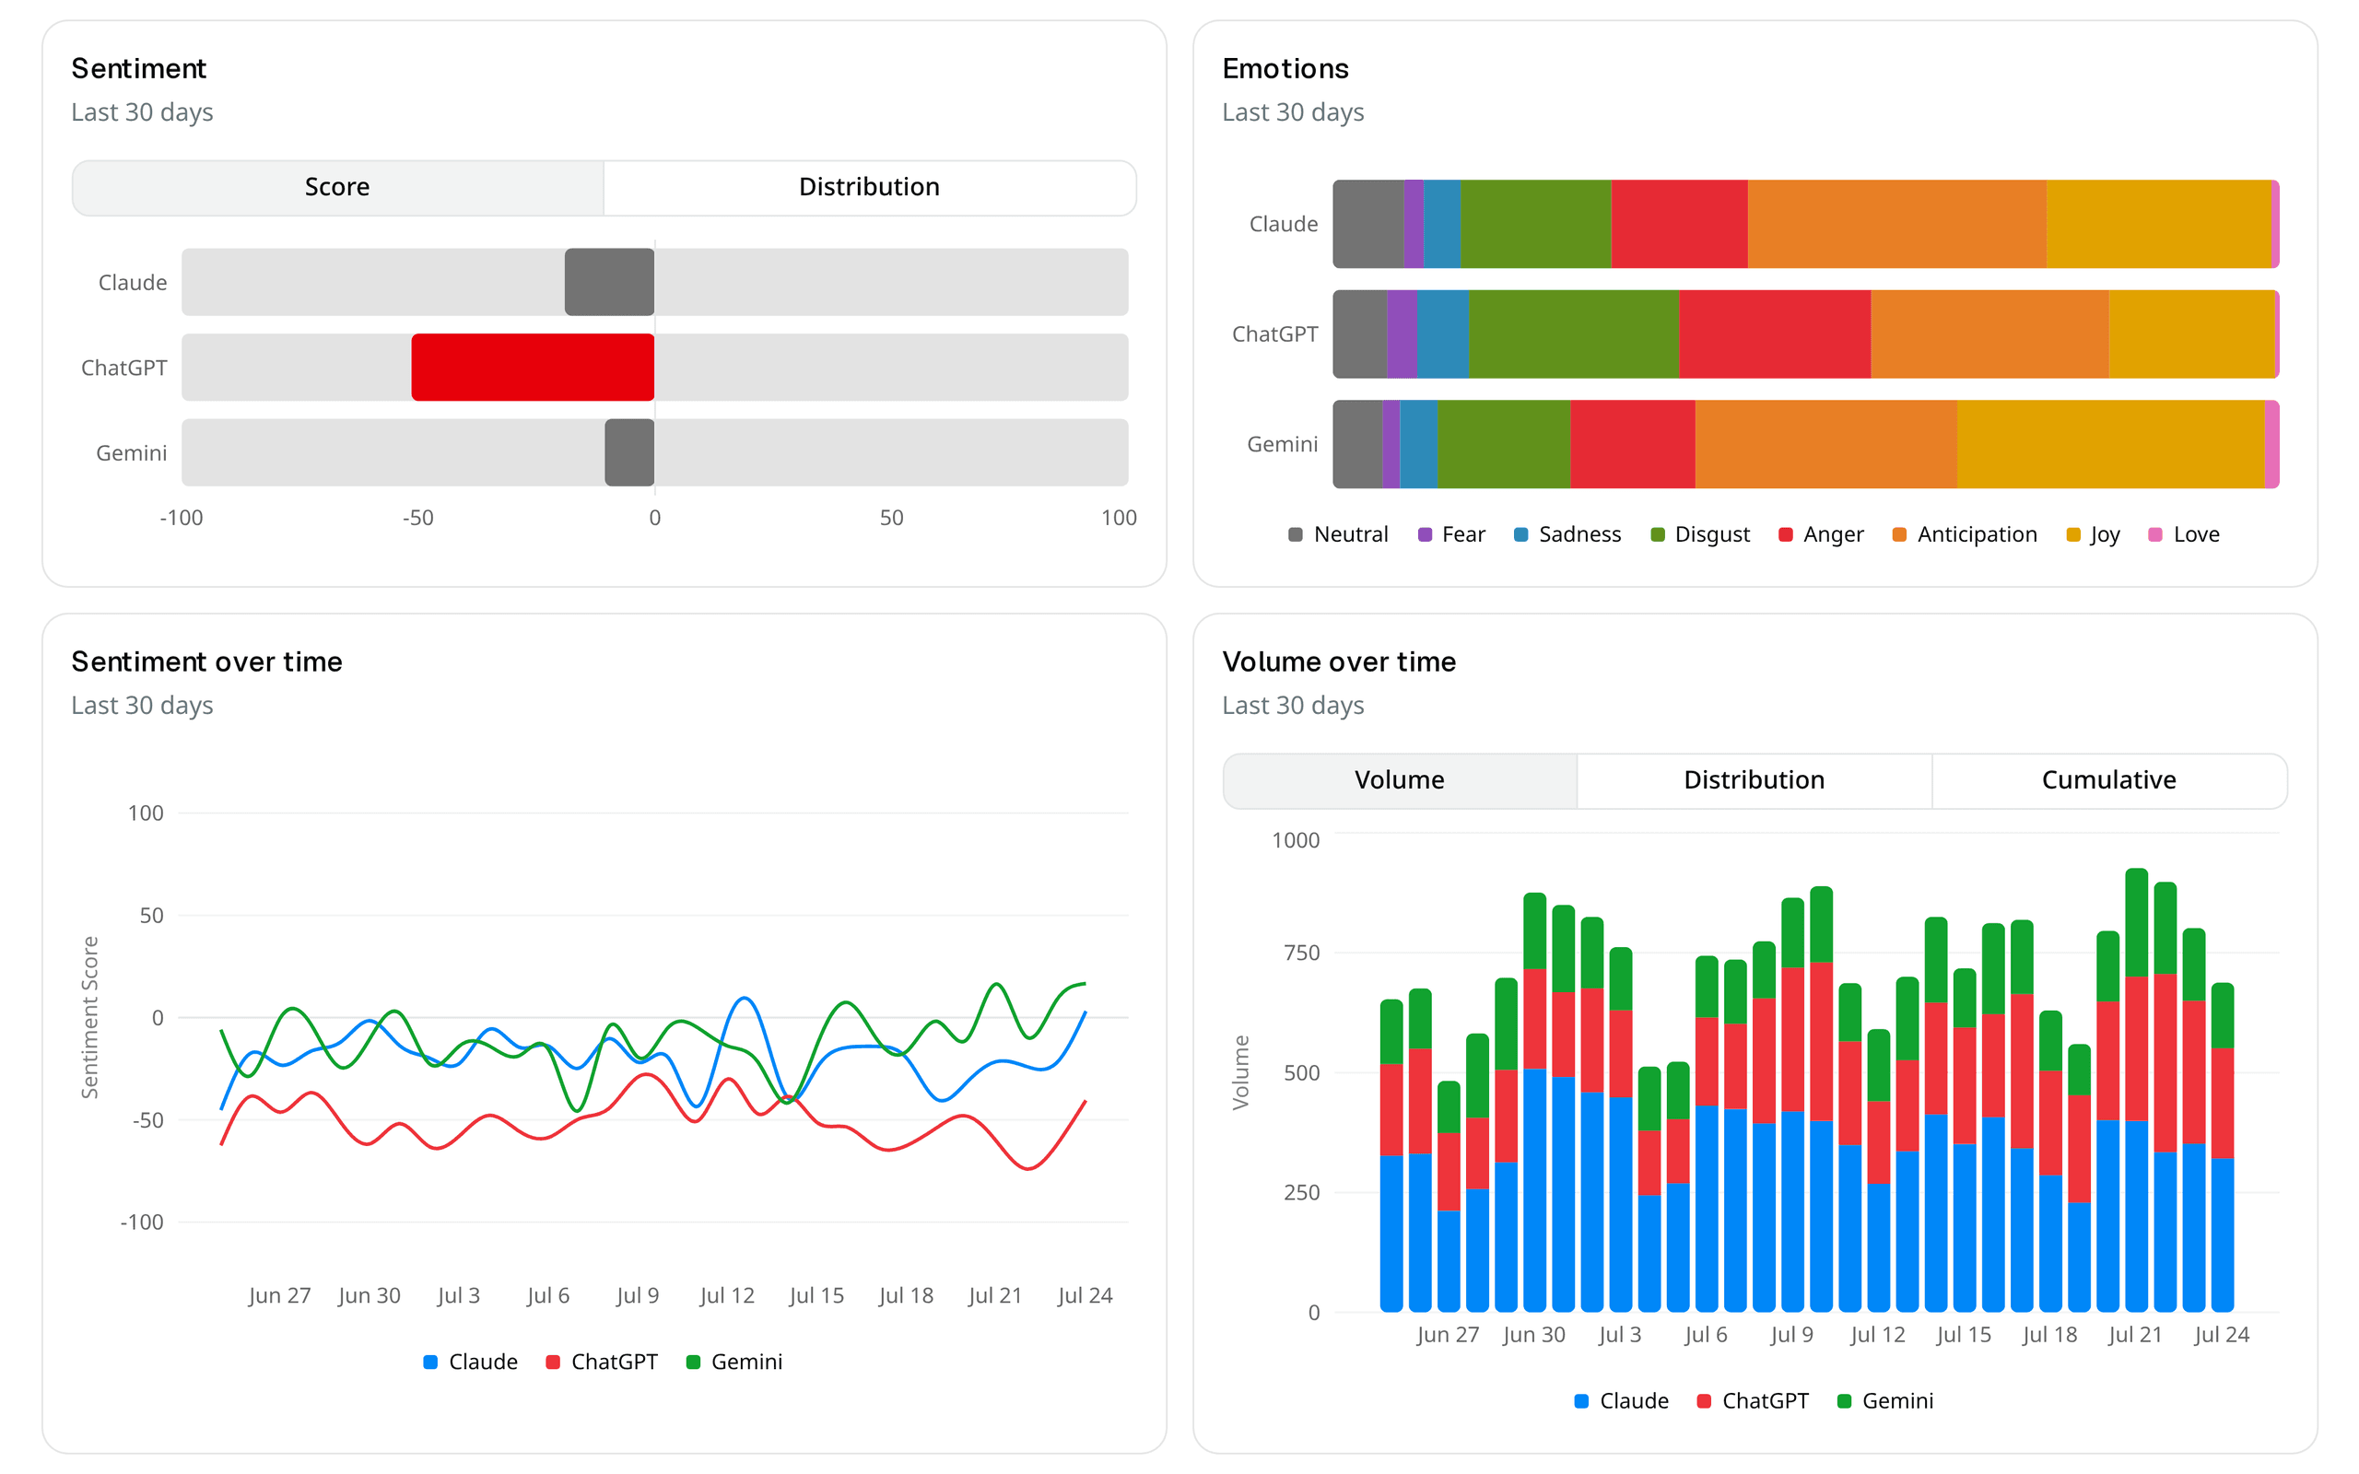The width and height of the screenshot is (2359, 1474).
Task: Click the gray Claude sentiment score bar
Action: (609, 282)
